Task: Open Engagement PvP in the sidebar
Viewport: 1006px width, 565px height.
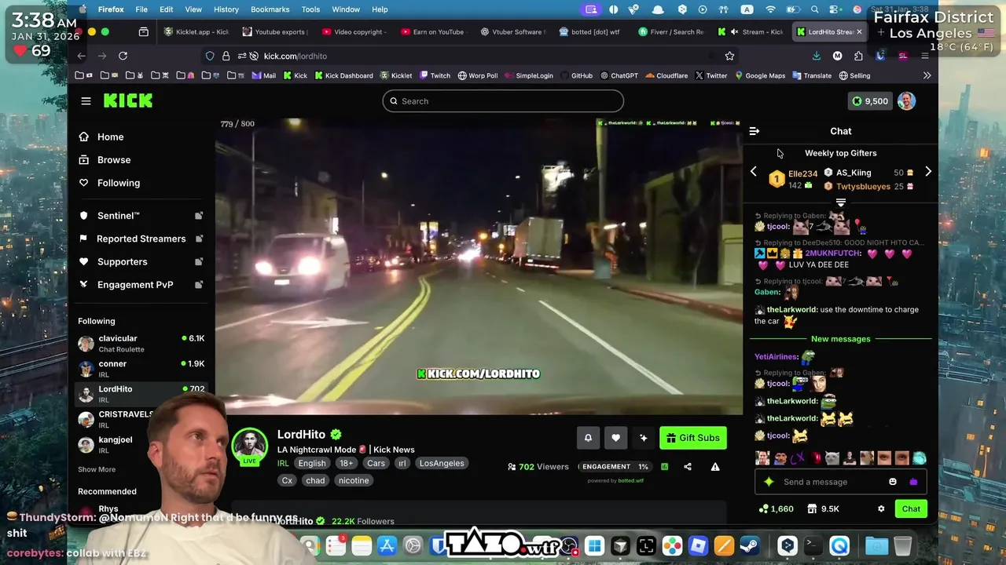Action: click(x=141, y=285)
